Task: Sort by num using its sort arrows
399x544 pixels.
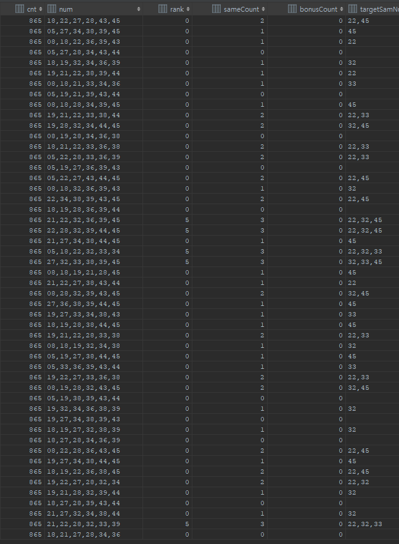Action: pyautogui.click(x=138, y=9)
